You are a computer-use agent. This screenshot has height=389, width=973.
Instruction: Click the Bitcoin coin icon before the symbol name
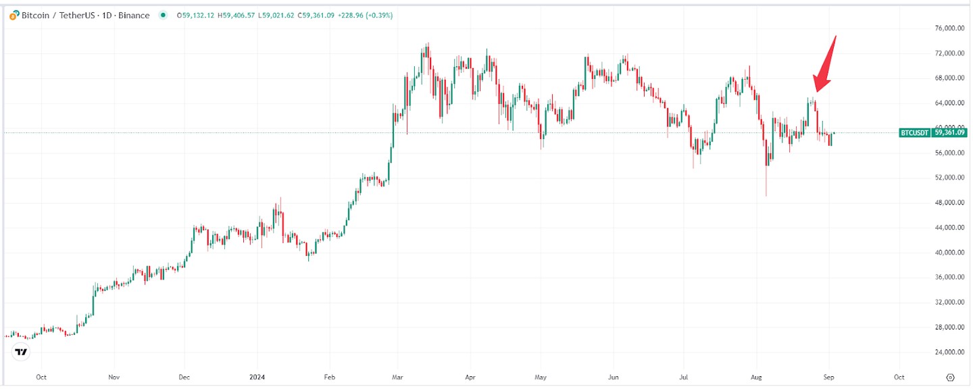pyautogui.click(x=13, y=15)
